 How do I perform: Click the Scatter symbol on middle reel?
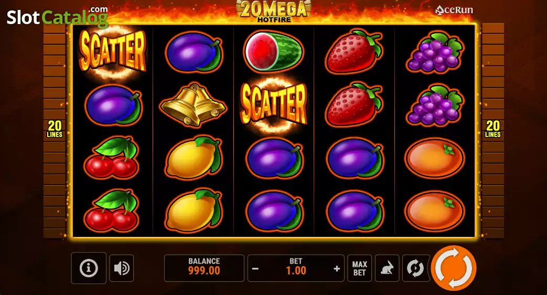274,105
